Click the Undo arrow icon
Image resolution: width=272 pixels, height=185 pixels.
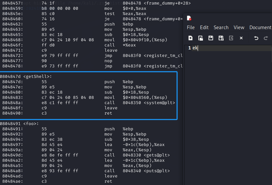[x=256, y=38]
